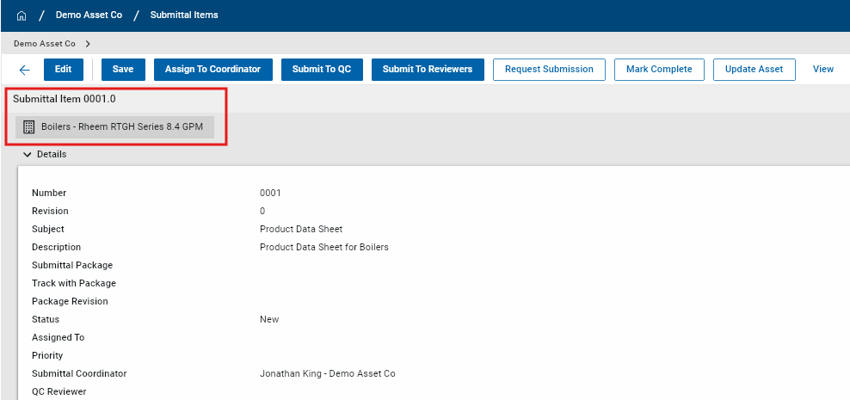This screenshot has width=850, height=400.
Task: Open Submittal Items breadcrumb link
Action: (184, 15)
